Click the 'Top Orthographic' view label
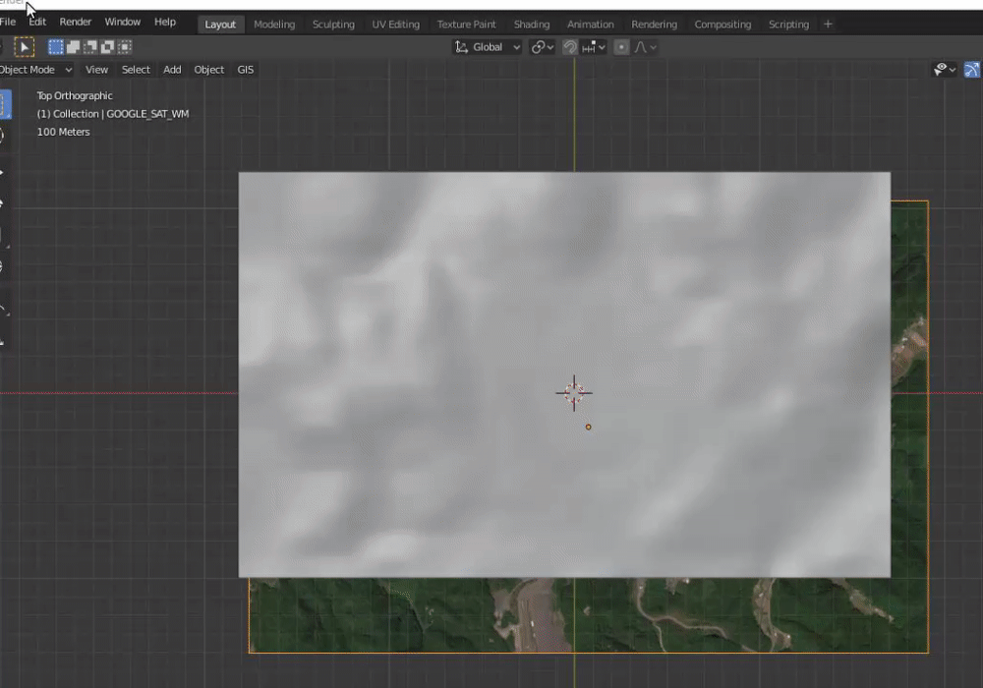The width and height of the screenshot is (983, 688). [75, 96]
